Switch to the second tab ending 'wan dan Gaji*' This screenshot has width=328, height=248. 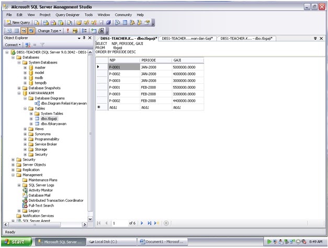[x=187, y=39]
